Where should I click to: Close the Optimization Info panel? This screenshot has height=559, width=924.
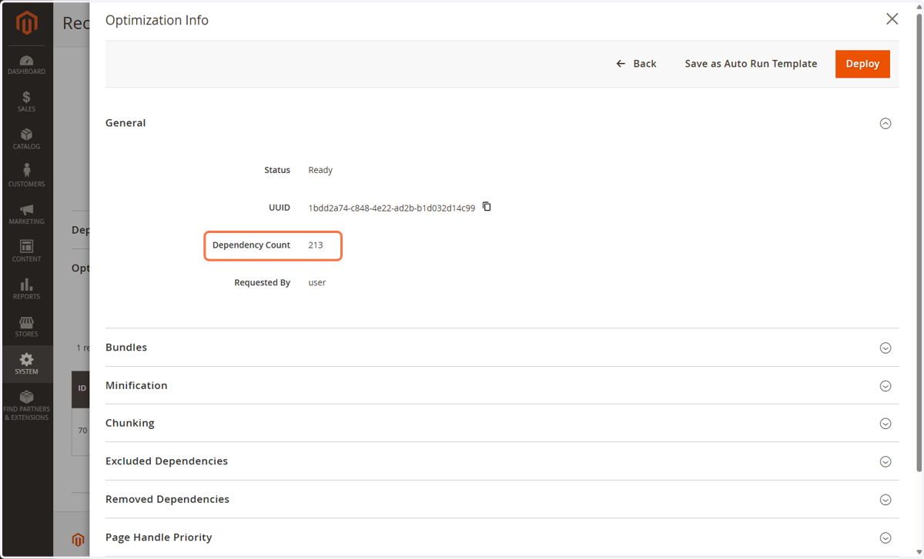click(x=892, y=19)
